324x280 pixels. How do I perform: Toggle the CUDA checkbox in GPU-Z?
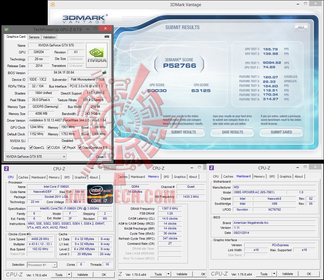coord(49,147)
